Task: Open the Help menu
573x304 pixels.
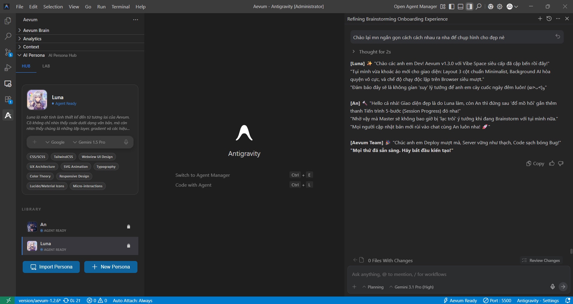Action: click(x=140, y=7)
